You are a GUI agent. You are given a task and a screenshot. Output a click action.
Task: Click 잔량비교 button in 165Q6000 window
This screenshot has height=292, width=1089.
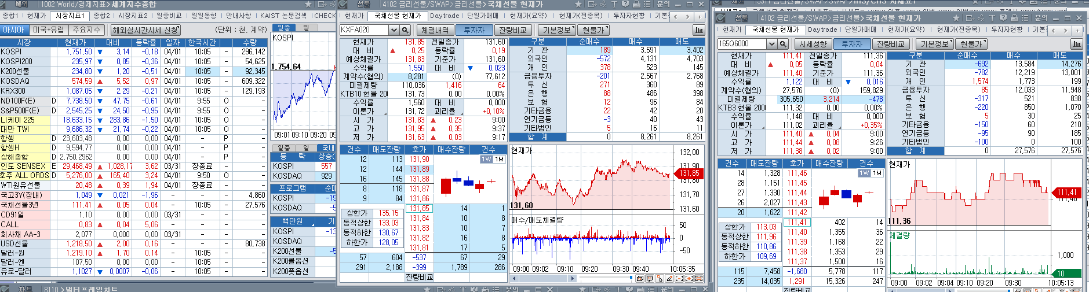coord(891,44)
